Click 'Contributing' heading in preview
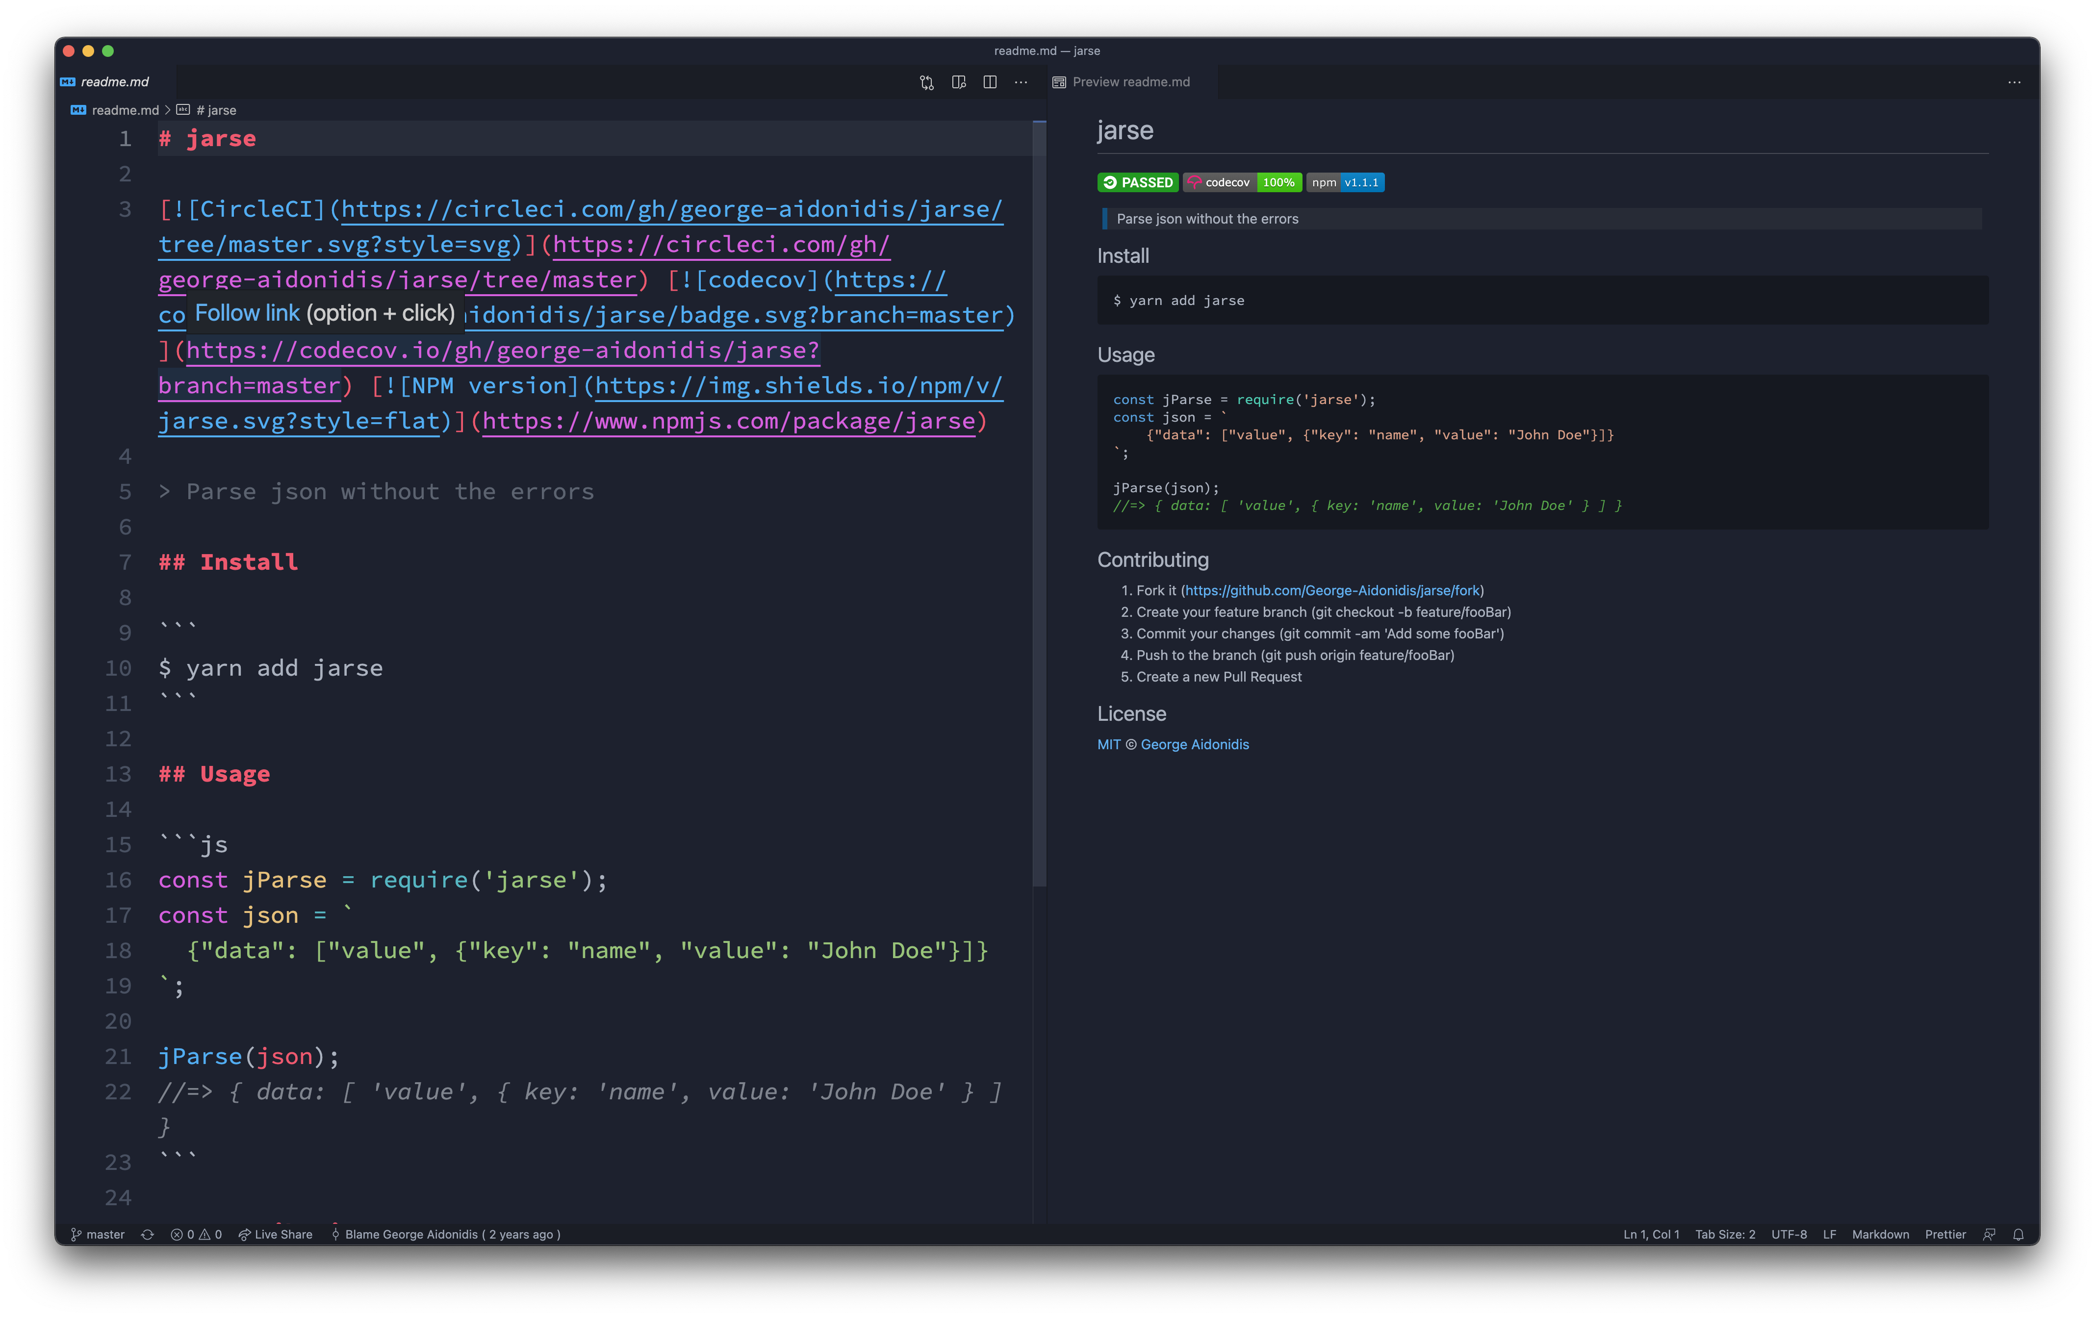The height and width of the screenshot is (1318, 2095). point(1153,559)
